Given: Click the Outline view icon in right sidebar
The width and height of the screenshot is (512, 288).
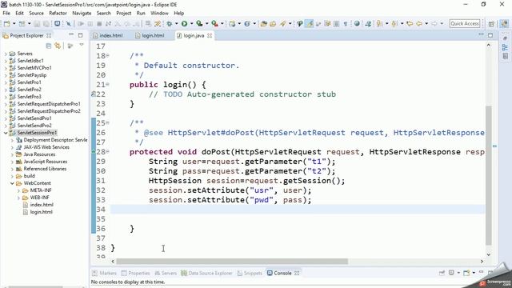Looking at the screenshot, I should (x=505, y=47).
